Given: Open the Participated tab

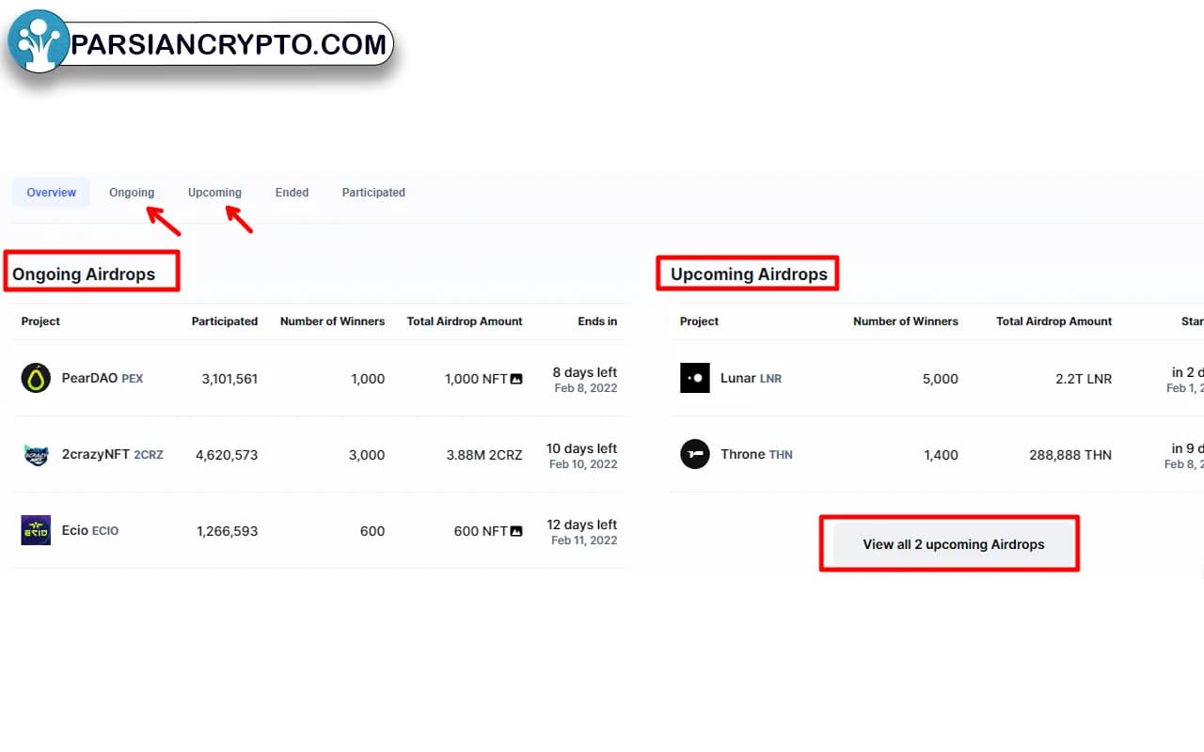Looking at the screenshot, I should click(373, 193).
